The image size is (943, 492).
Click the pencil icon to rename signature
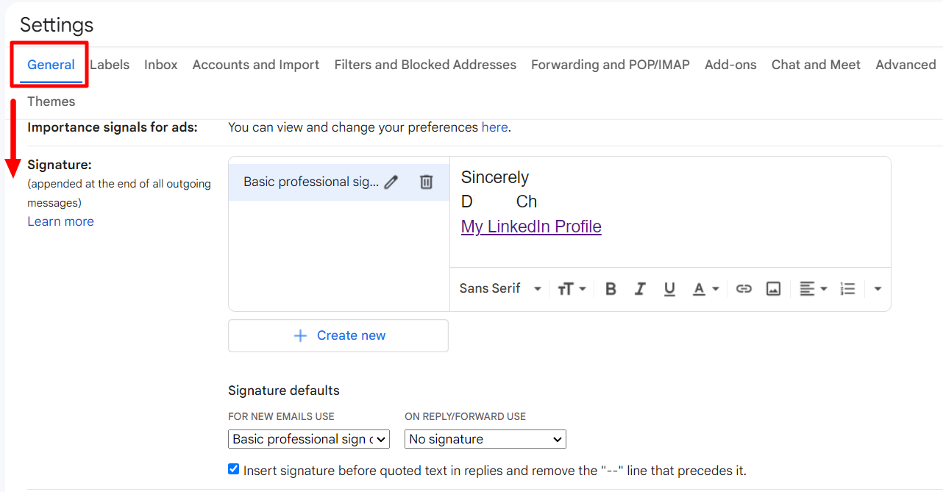click(391, 182)
